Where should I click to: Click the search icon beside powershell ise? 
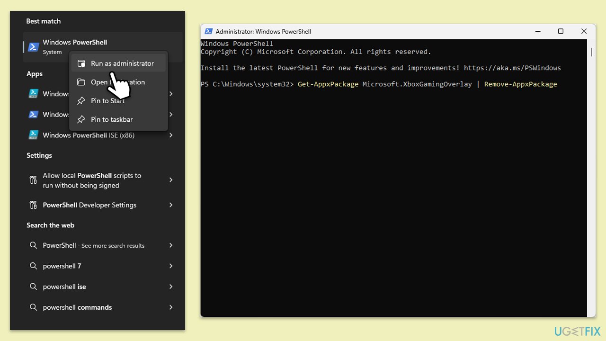(x=33, y=287)
